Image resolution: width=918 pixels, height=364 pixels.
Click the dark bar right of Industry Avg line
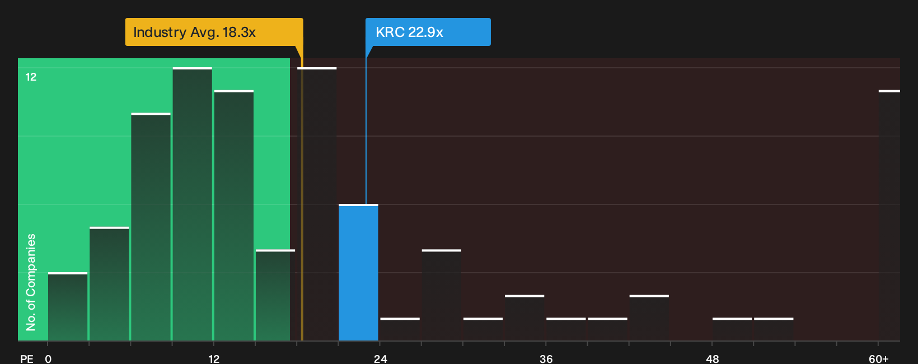tap(317, 204)
